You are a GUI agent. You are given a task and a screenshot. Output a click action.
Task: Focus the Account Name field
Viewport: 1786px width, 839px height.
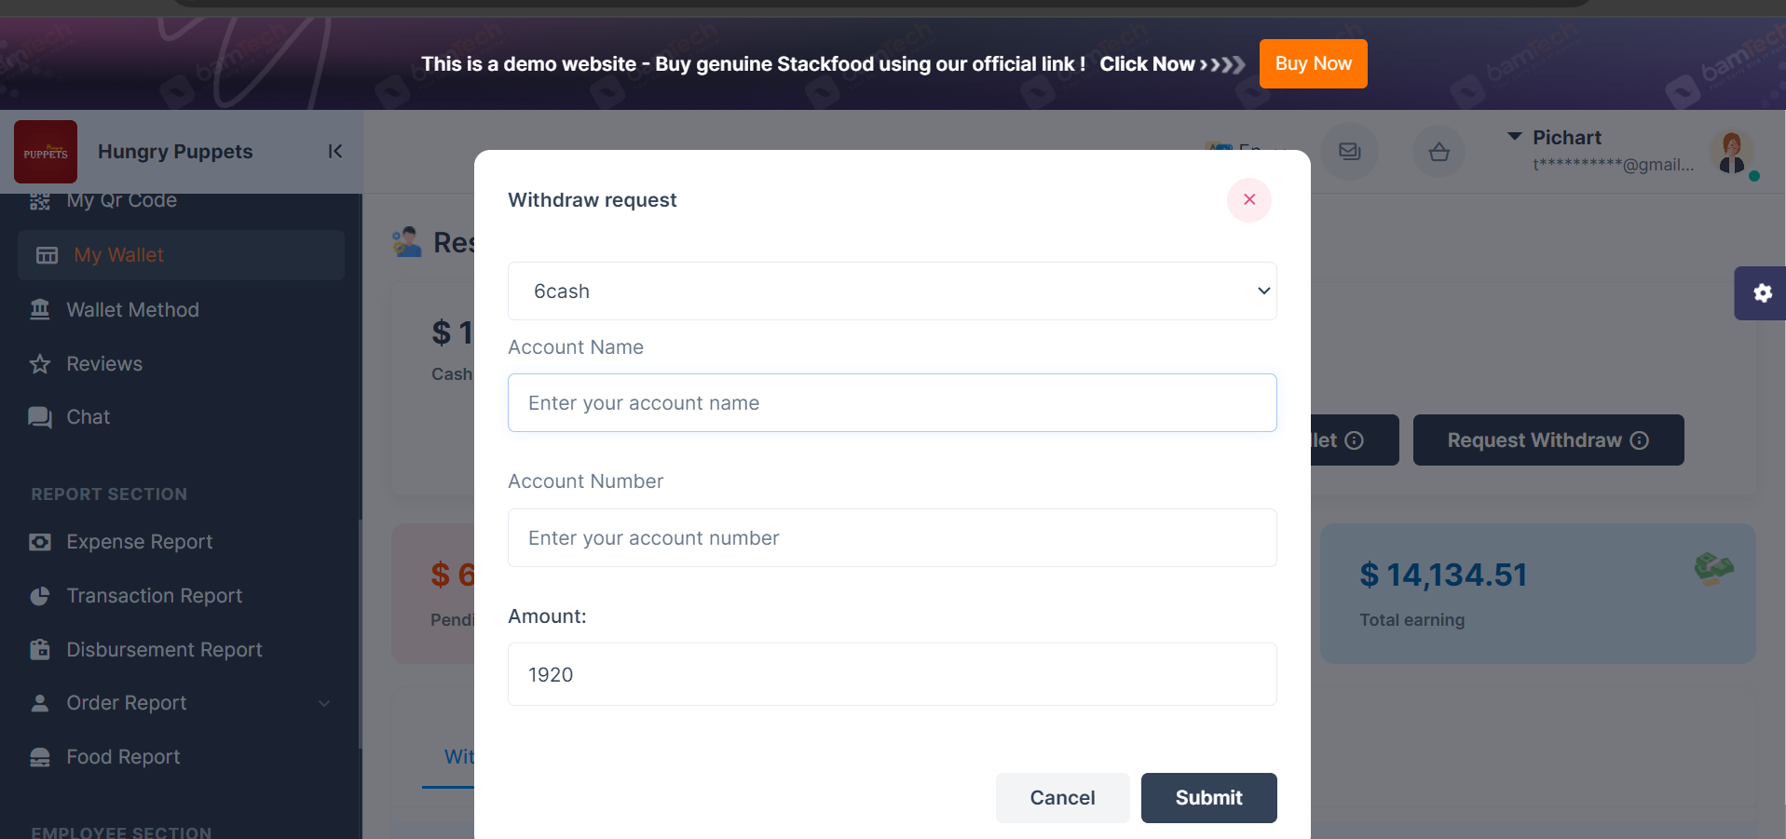click(892, 402)
